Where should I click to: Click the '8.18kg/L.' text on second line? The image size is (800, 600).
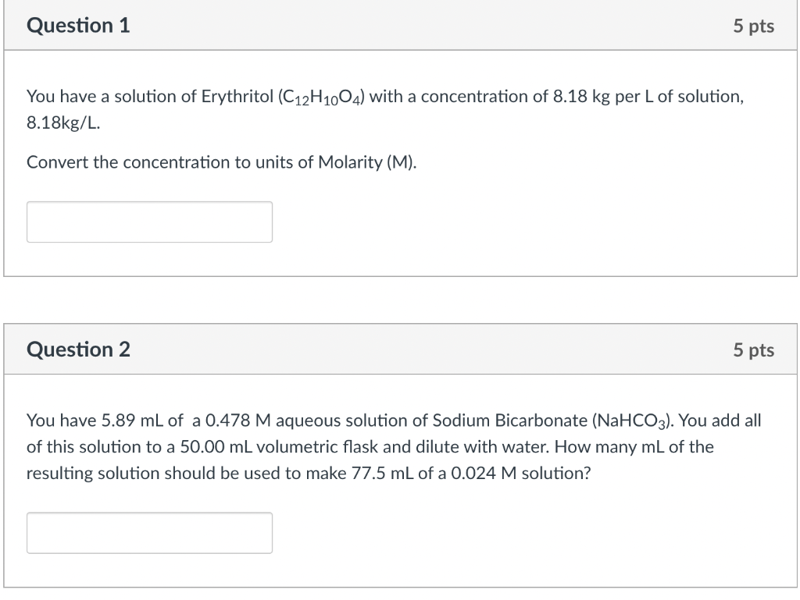[x=63, y=123]
